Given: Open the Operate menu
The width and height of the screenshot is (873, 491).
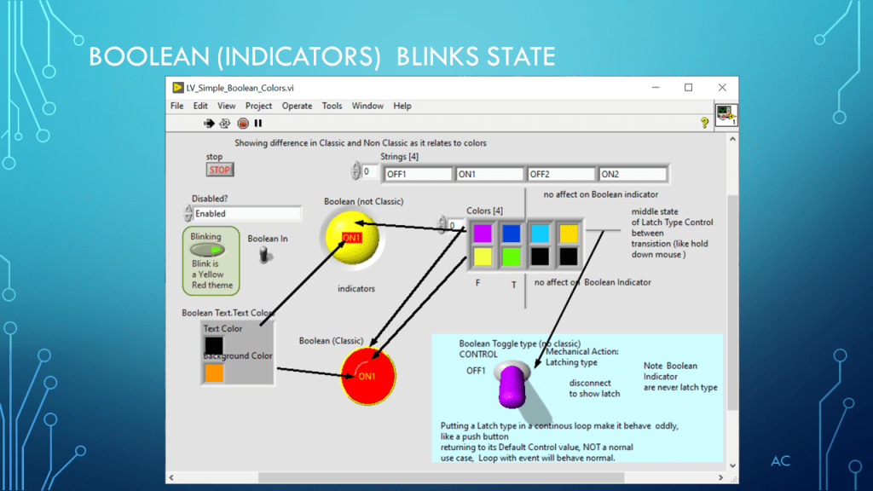Looking at the screenshot, I should [x=297, y=106].
